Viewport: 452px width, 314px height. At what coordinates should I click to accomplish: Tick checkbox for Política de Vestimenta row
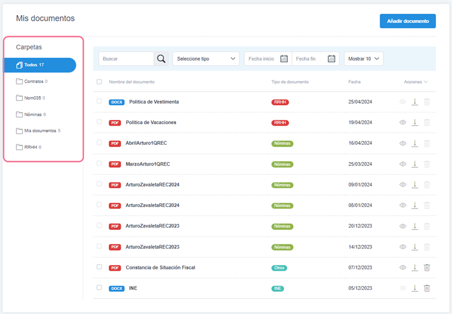point(99,101)
